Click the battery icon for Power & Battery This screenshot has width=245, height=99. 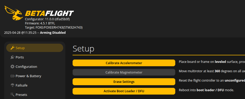point(12,76)
